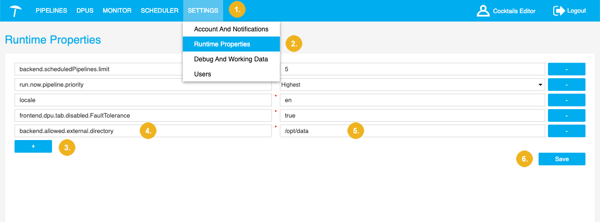600x222 pixels.
Task: Add a new property with plus button
Action: coord(33,147)
